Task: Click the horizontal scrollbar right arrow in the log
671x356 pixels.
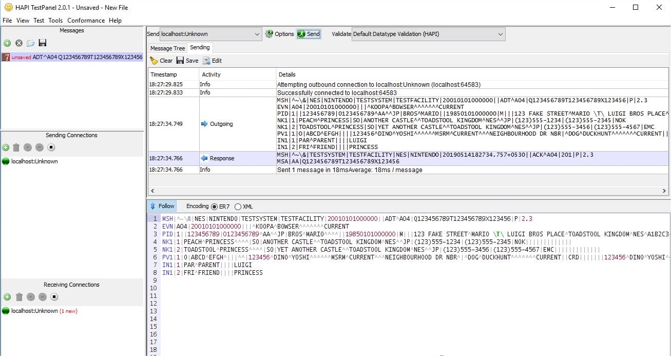Action: click(x=665, y=191)
